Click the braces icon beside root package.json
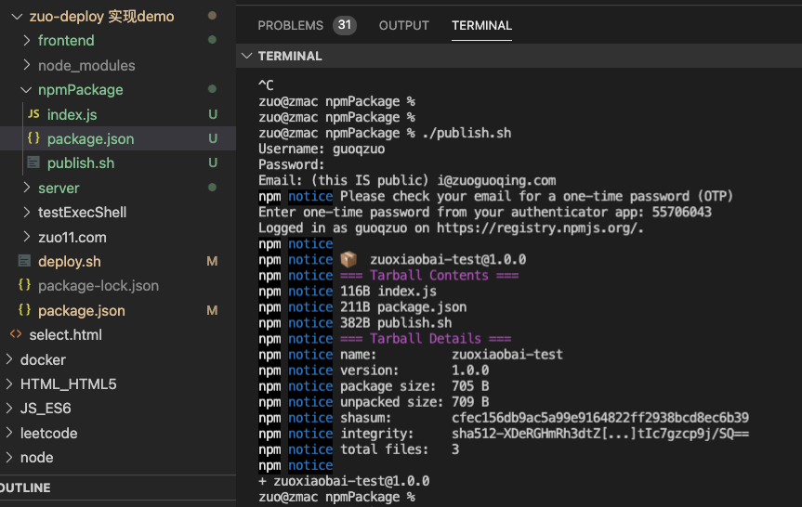This screenshot has width=802, height=507. [24, 310]
